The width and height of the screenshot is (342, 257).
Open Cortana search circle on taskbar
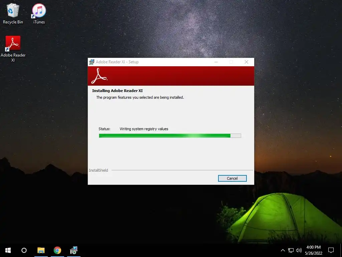pyautogui.click(x=24, y=250)
